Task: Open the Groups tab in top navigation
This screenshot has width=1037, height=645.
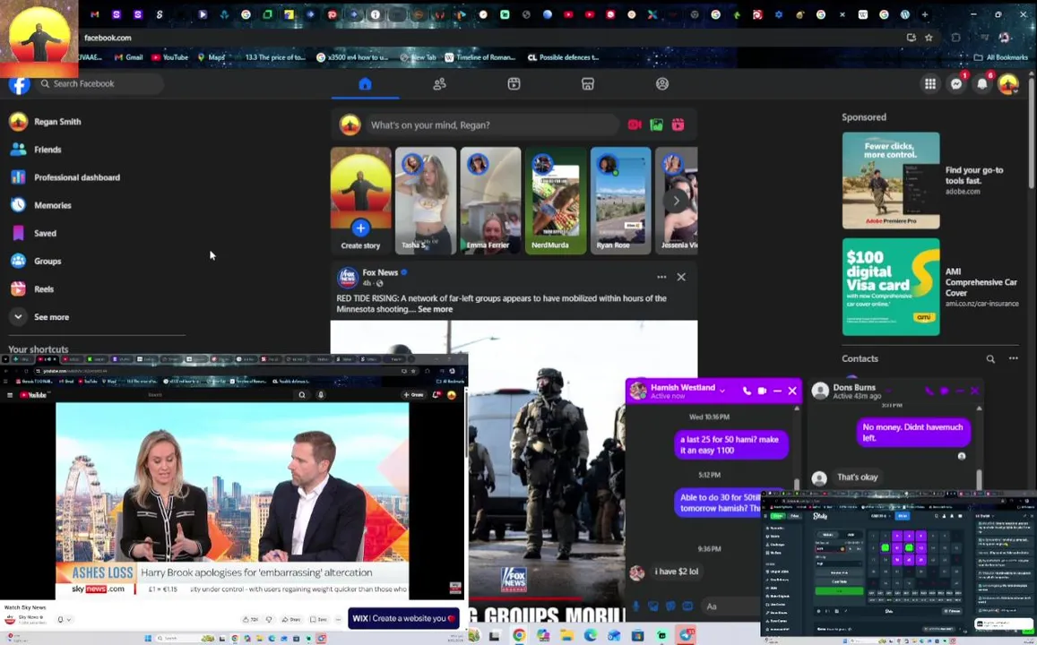Action: (662, 84)
